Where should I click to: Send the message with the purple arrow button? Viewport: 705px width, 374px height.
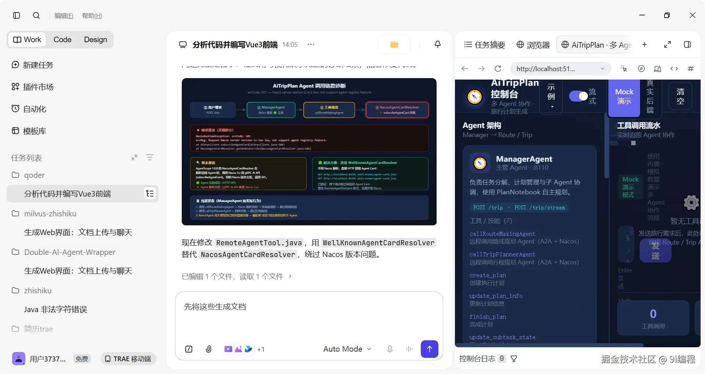pos(430,349)
